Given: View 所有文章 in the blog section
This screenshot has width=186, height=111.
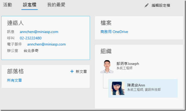Looking at the screenshot, I should pyautogui.click(x=14, y=80).
